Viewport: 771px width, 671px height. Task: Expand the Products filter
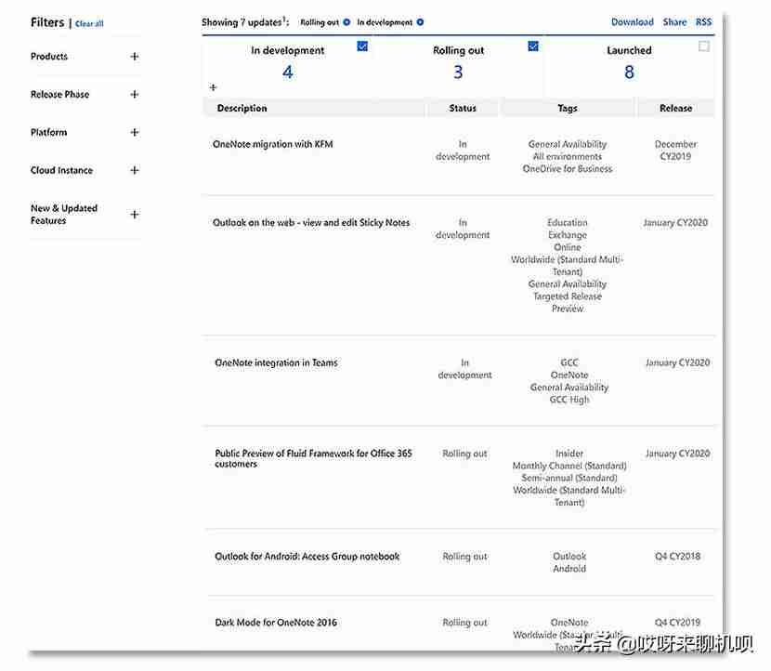(135, 57)
